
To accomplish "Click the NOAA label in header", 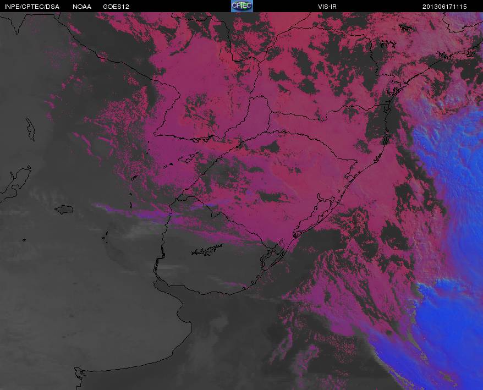I will pyautogui.click(x=82, y=7).
